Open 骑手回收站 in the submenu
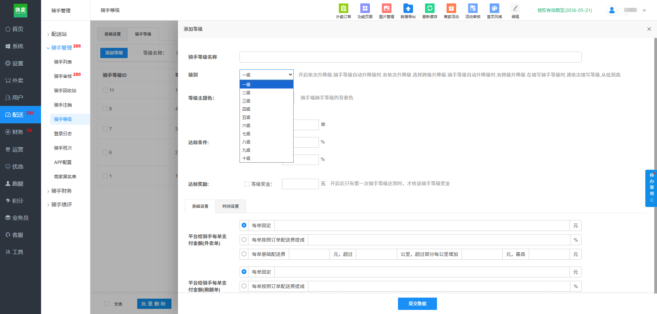 65,91
